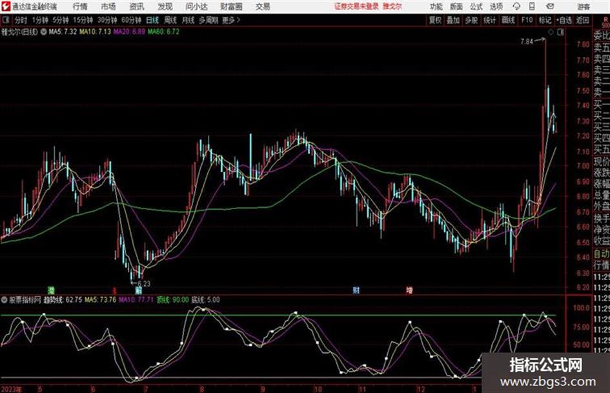This screenshot has height=393, width=610.
Task: Click the 游客 user account label
Action: point(584,6)
